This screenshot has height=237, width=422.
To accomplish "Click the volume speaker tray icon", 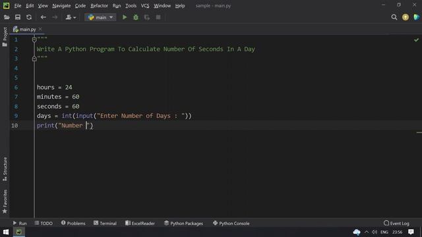I will (x=375, y=232).
